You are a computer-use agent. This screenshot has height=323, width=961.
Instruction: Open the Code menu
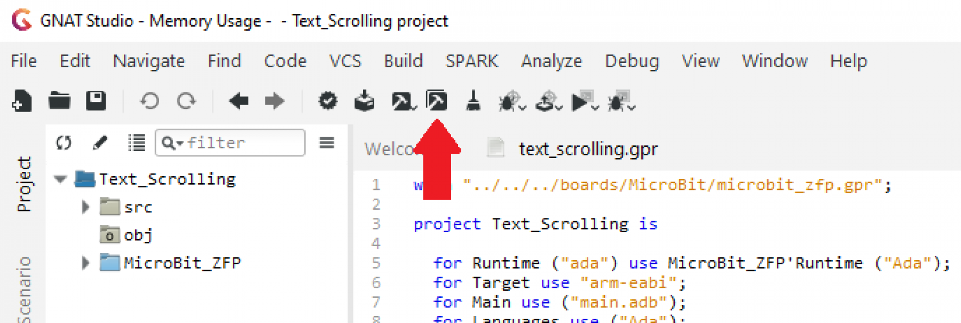(285, 61)
